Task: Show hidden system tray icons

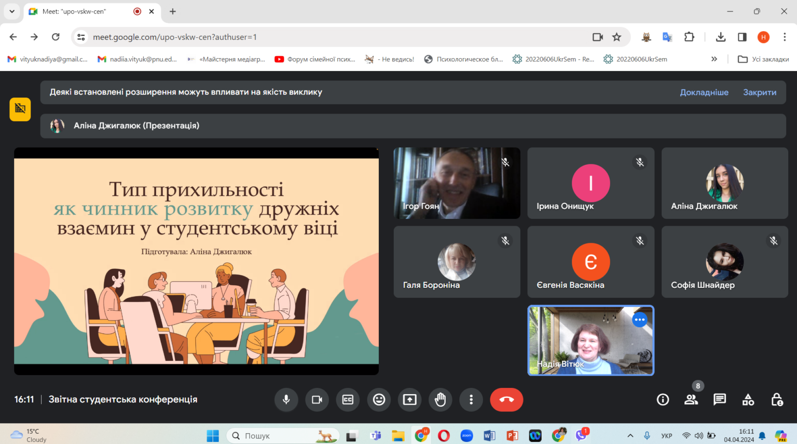Action: click(x=630, y=436)
